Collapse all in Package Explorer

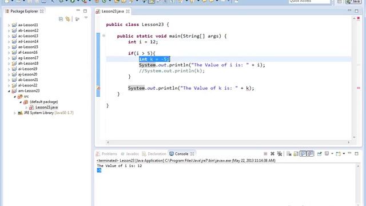point(61,19)
